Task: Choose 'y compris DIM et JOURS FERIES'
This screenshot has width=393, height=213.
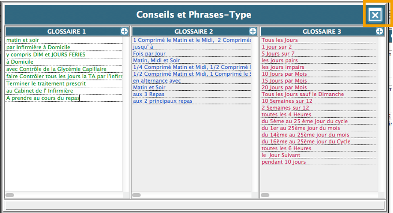Action: click(x=45, y=55)
